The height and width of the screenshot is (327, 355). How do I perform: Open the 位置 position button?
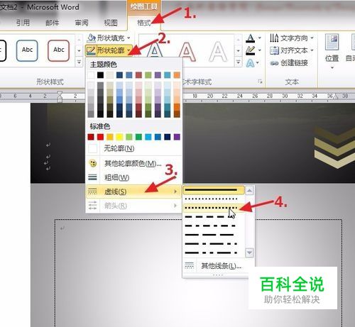(332, 52)
